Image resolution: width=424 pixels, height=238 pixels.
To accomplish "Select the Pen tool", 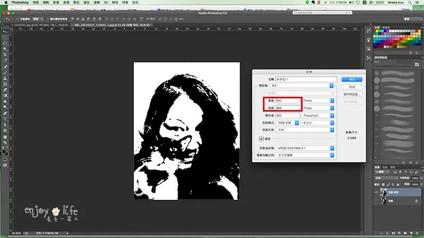I will click(5, 113).
